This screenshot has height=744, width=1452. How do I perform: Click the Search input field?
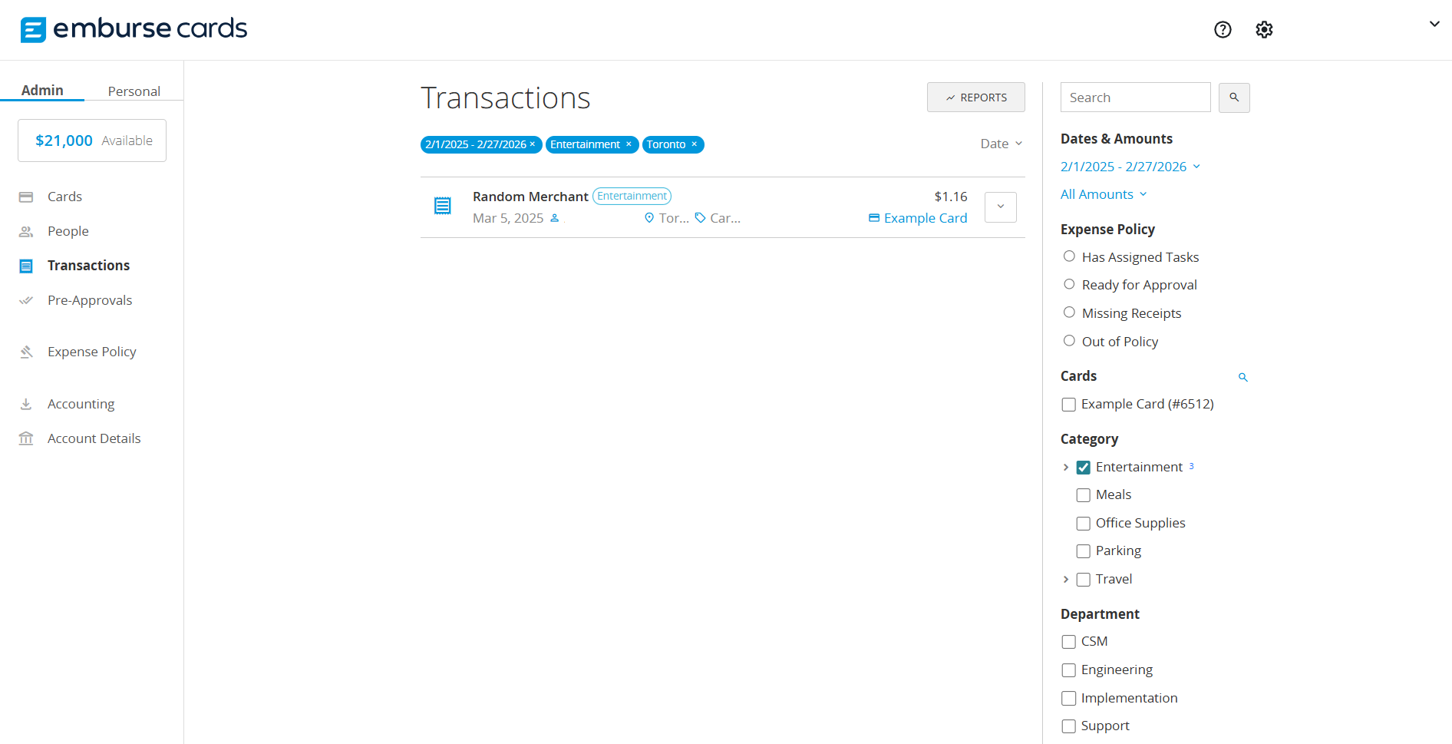[1134, 98]
